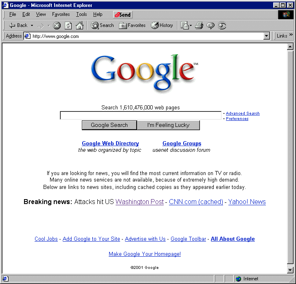Click the Forward arrow button
This screenshot has height=284, width=296.
41,26
